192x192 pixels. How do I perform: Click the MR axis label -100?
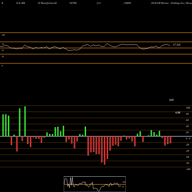click(188, 169)
